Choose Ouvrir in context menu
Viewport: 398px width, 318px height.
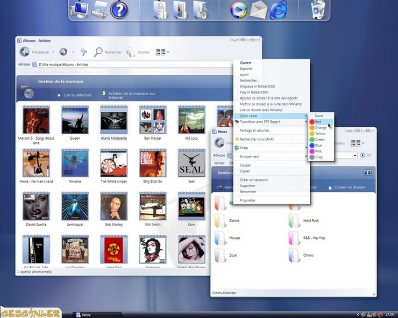click(x=245, y=63)
